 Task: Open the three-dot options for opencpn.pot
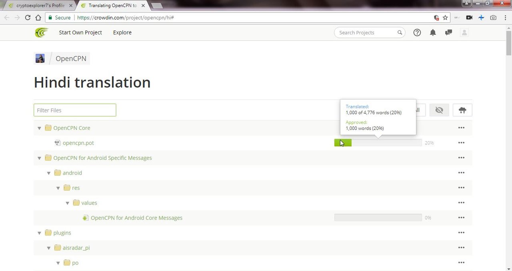pos(461,143)
